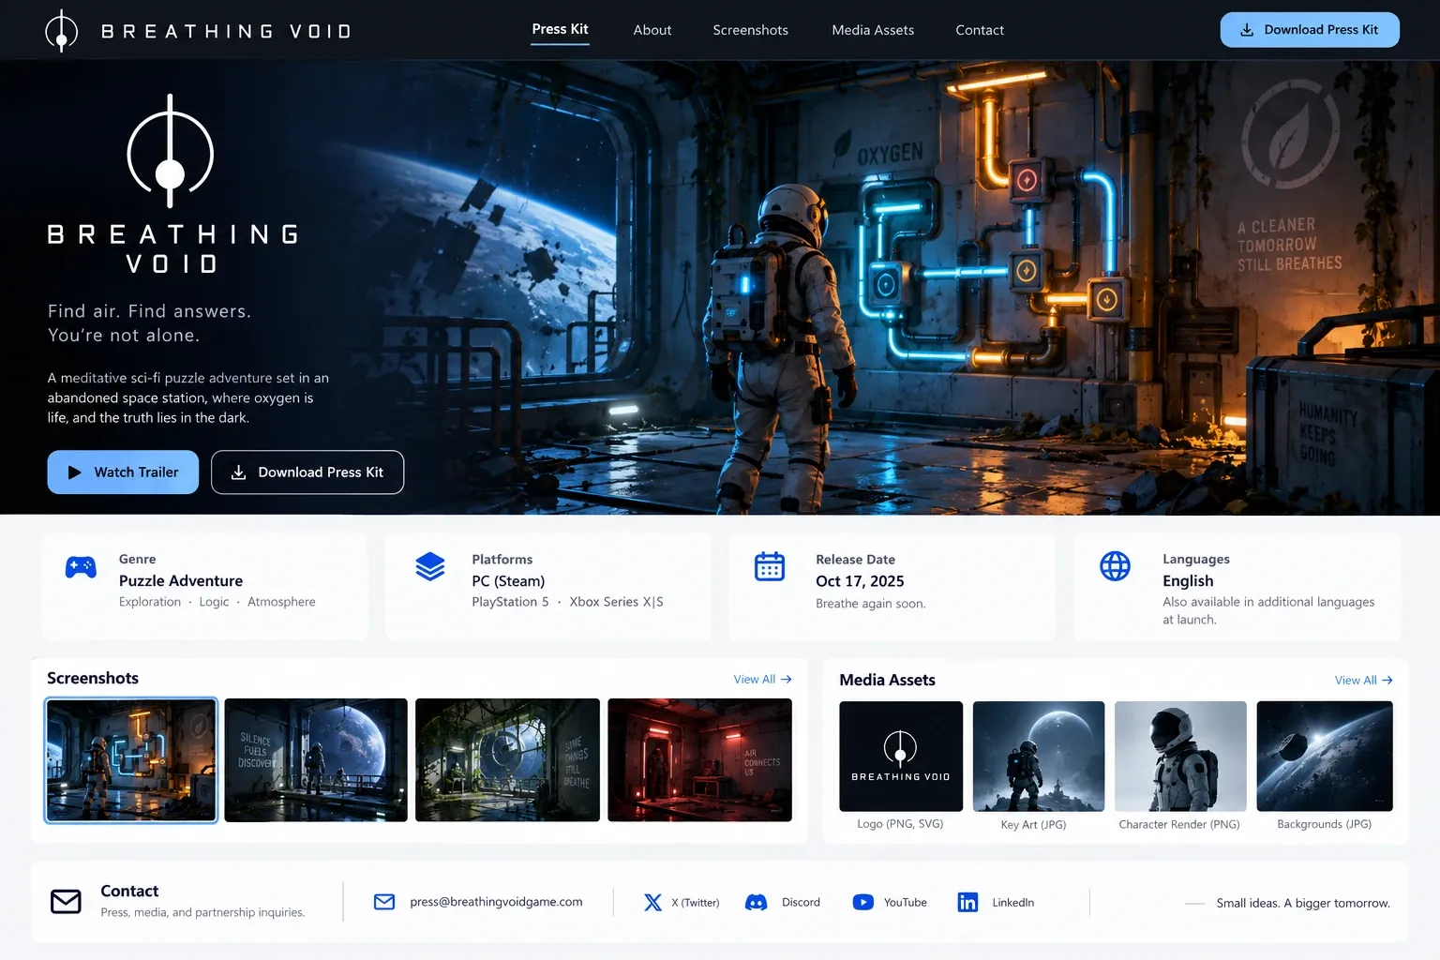
Task: Click the PlayStation 5 platform text
Action: point(510,602)
